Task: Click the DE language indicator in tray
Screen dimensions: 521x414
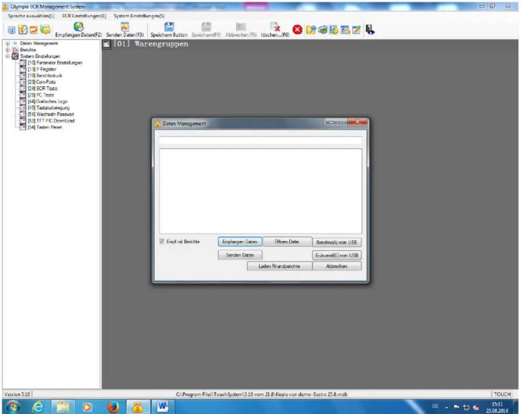Action: pos(435,406)
